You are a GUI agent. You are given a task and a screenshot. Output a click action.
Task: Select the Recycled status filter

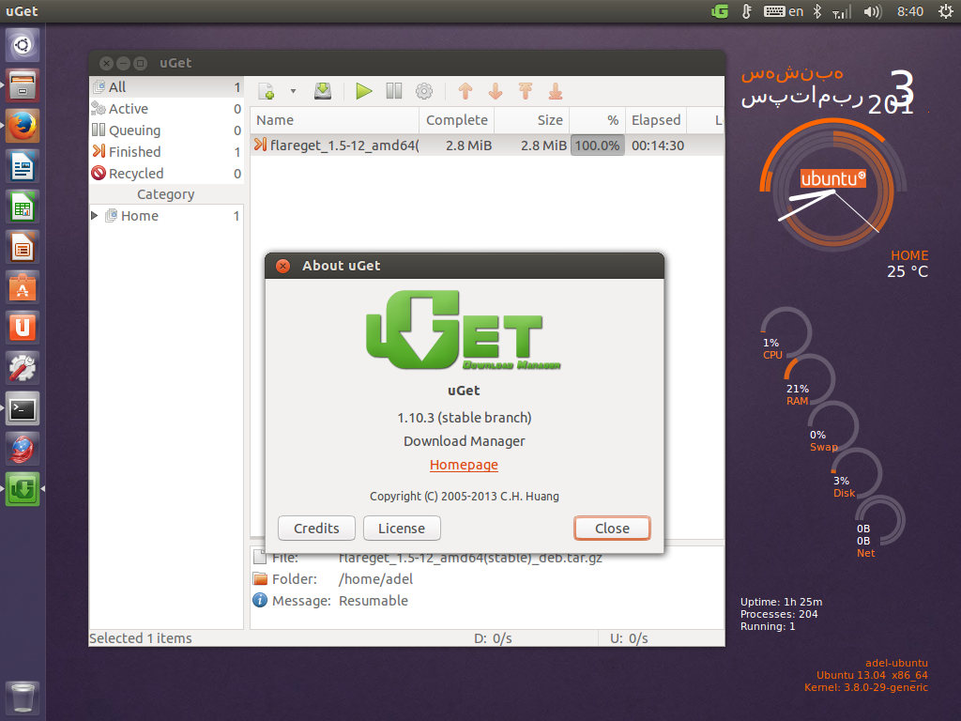pyautogui.click(x=135, y=174)
